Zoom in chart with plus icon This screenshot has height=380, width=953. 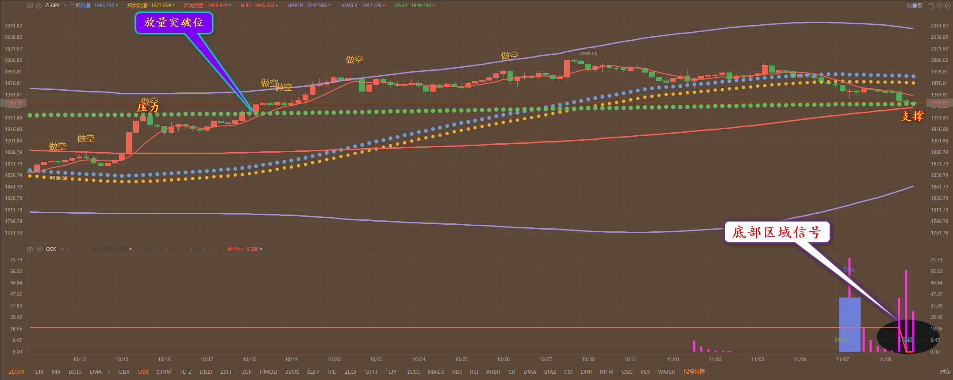[948, 5]
